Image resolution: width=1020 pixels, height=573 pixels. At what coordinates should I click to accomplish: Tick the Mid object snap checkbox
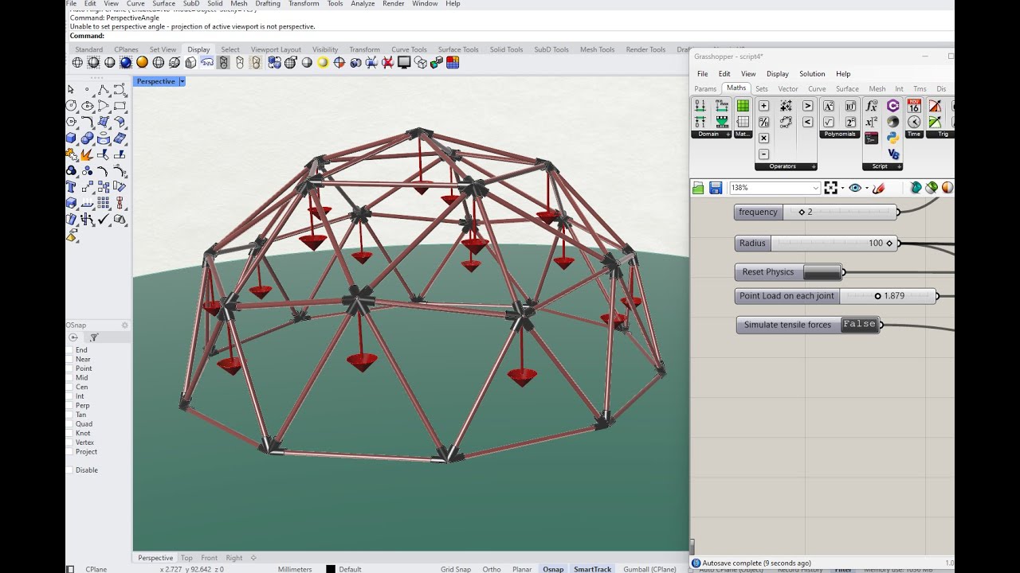70,377
